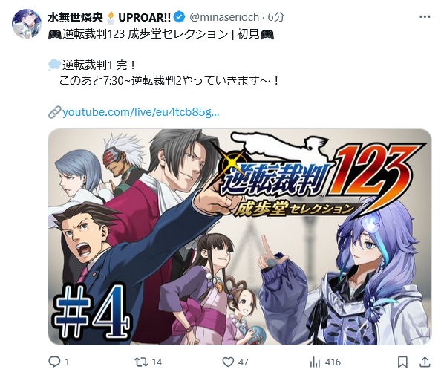The image size is (444, 378).
Task: Open the 水無世燐央 profile avatar
Action: click(27, 23)
